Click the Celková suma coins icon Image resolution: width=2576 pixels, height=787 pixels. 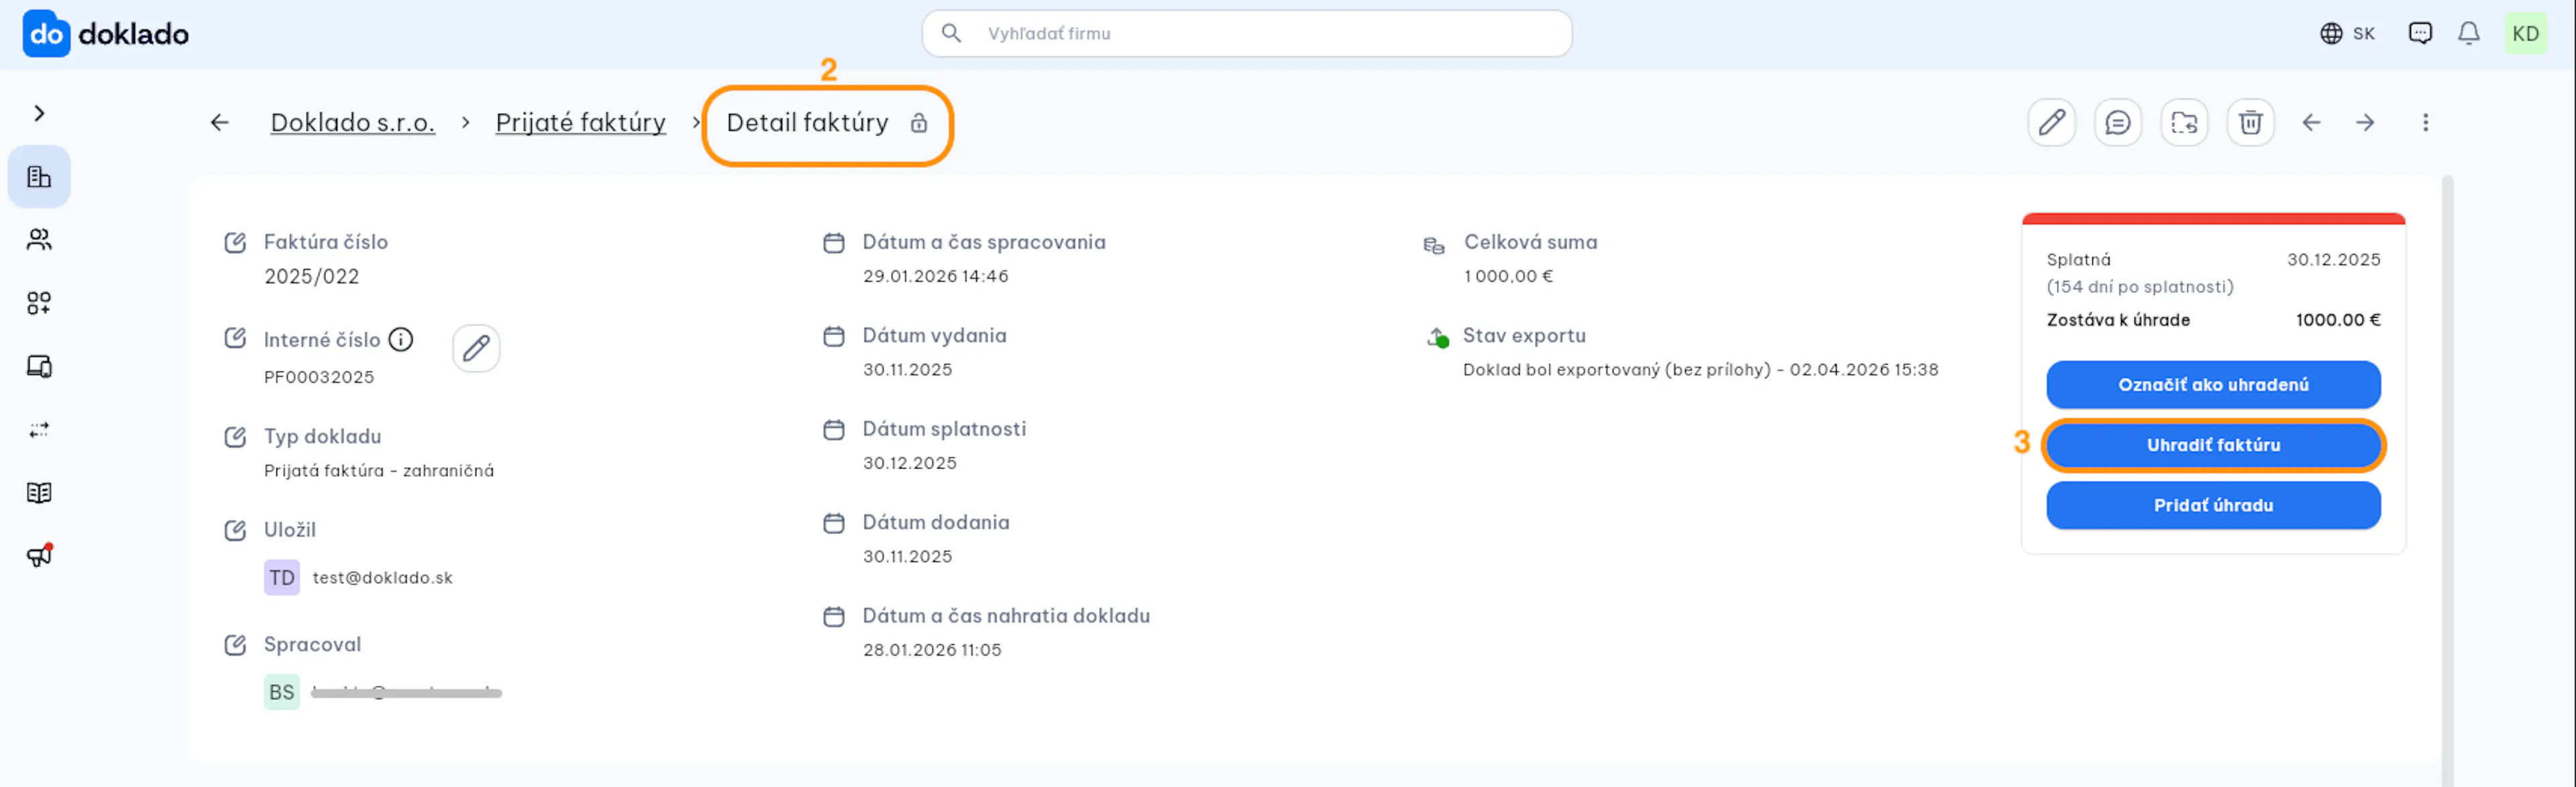1434,245
